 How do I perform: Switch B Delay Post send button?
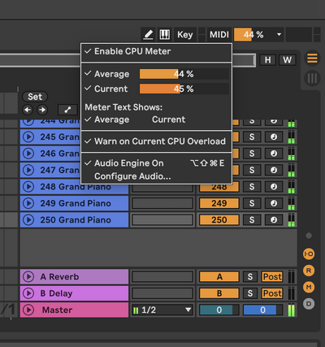pyautogui.click(x=272, y=293)
